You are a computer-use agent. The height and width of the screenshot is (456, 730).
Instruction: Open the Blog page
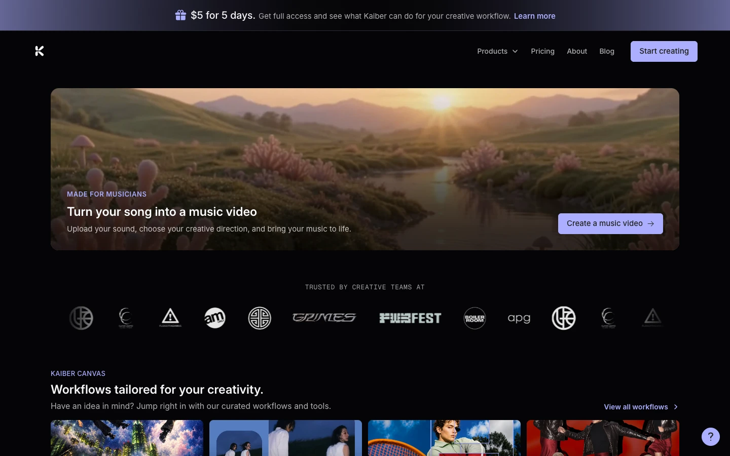pyautogui.click(x=607, y=51)
